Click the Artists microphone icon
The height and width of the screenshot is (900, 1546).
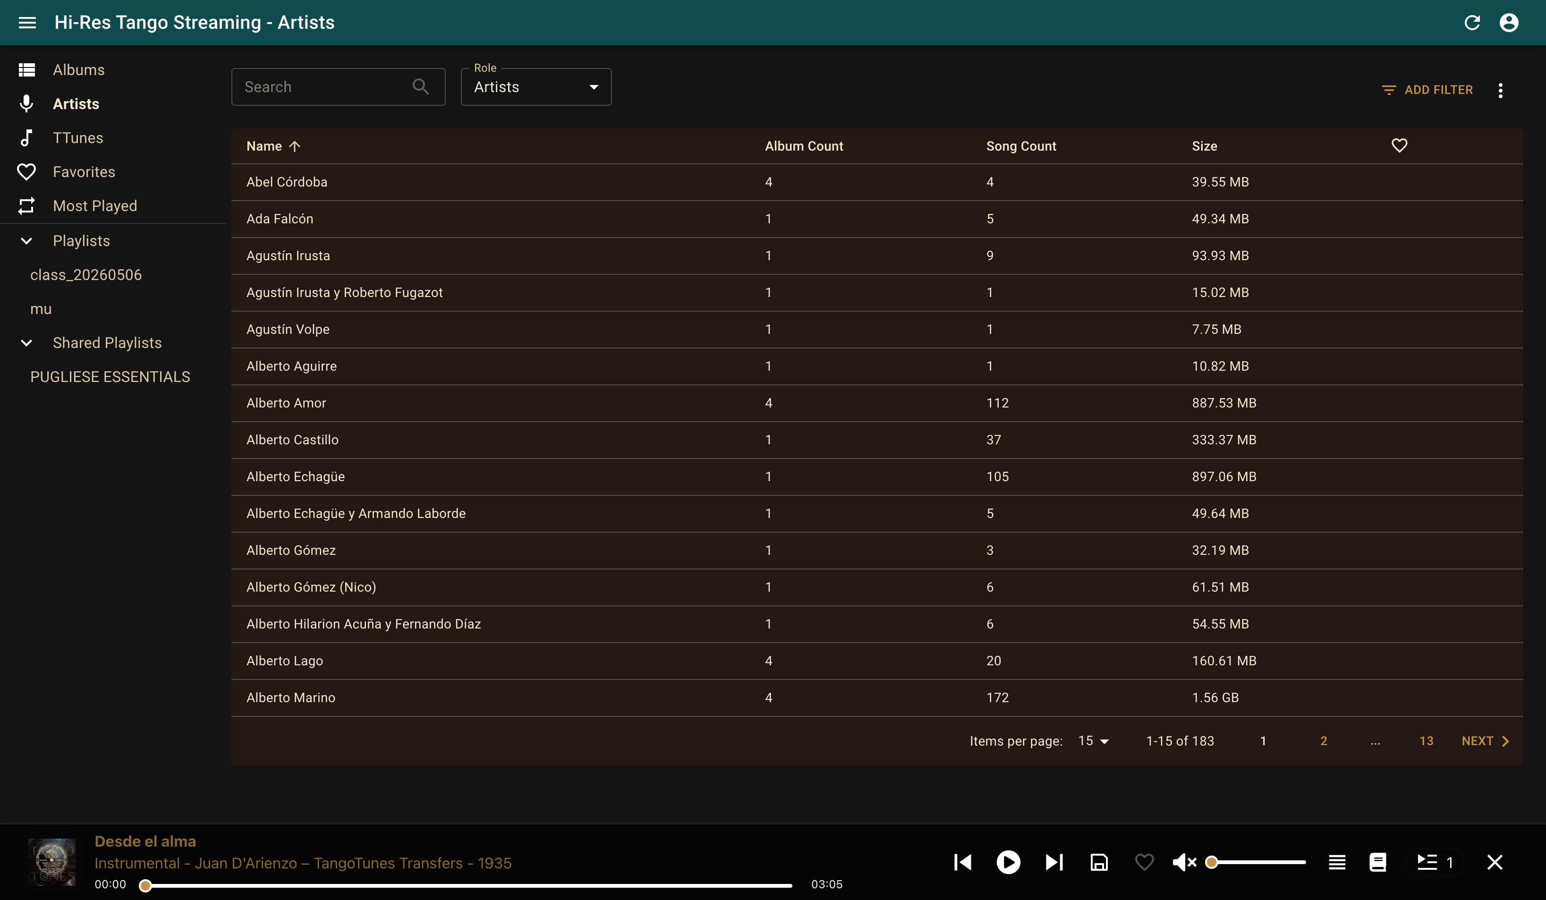pos(26,104)
